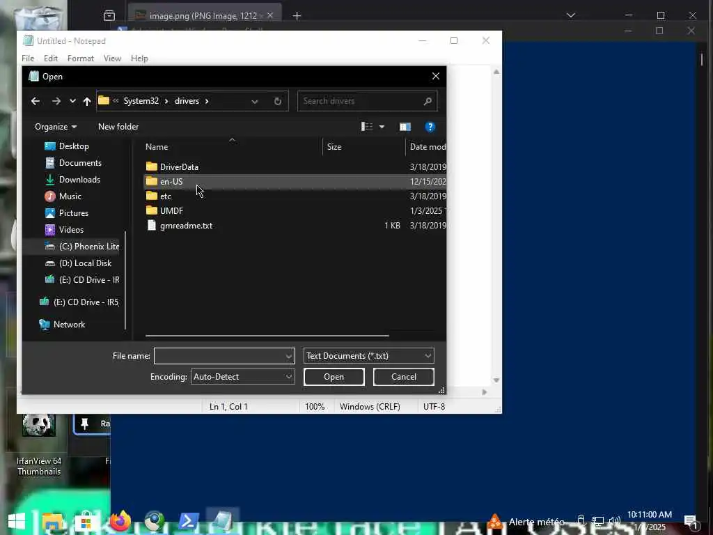
Task: Select the UMDF folder
Action: pyautogui.click(x=171, y=210)
